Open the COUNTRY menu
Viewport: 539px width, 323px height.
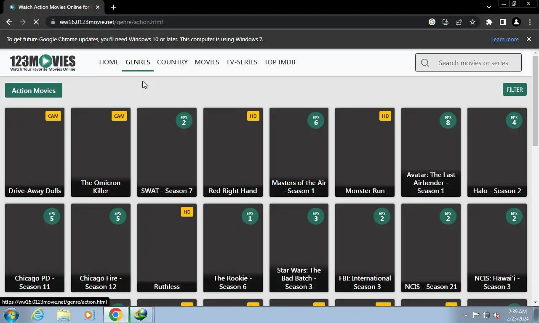(172, 62)
